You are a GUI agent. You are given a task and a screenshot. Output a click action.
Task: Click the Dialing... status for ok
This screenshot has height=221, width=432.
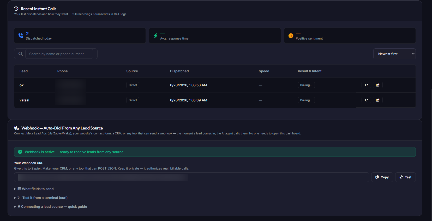click(x=306, y=85)
